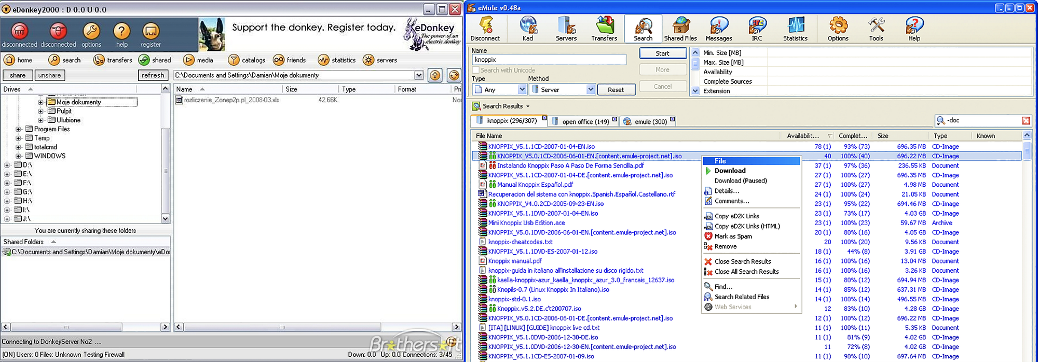Image resolution: width=1038 pixels, height=362 pixels.
Task: Expand the Program Files folder
Action: tap(18, 129)
